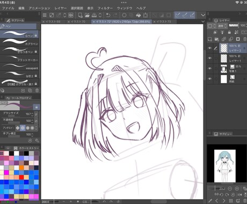Adjust brush size stepper arrows
This screenshot has width=247, height=204.
[32, 114]
